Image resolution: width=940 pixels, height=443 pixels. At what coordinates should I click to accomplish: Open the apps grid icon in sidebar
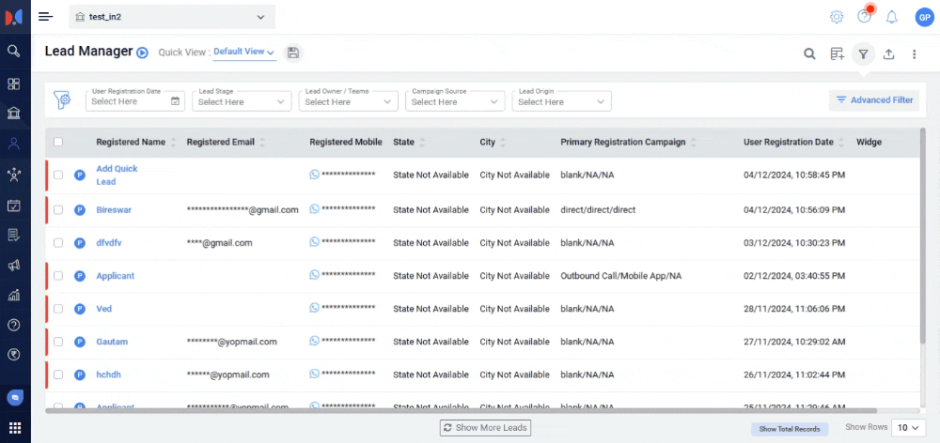[x=15, y=428]
